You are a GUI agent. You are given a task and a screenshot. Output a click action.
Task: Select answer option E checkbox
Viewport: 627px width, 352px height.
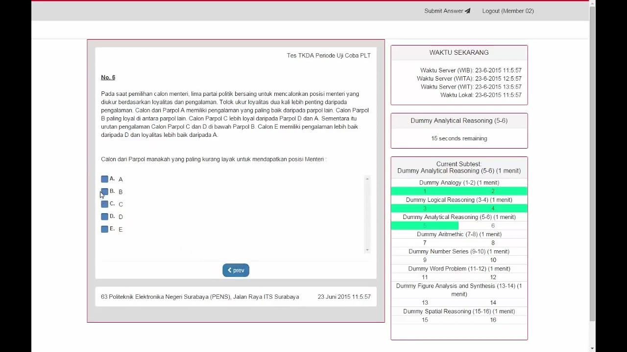[x=104, y=229]
